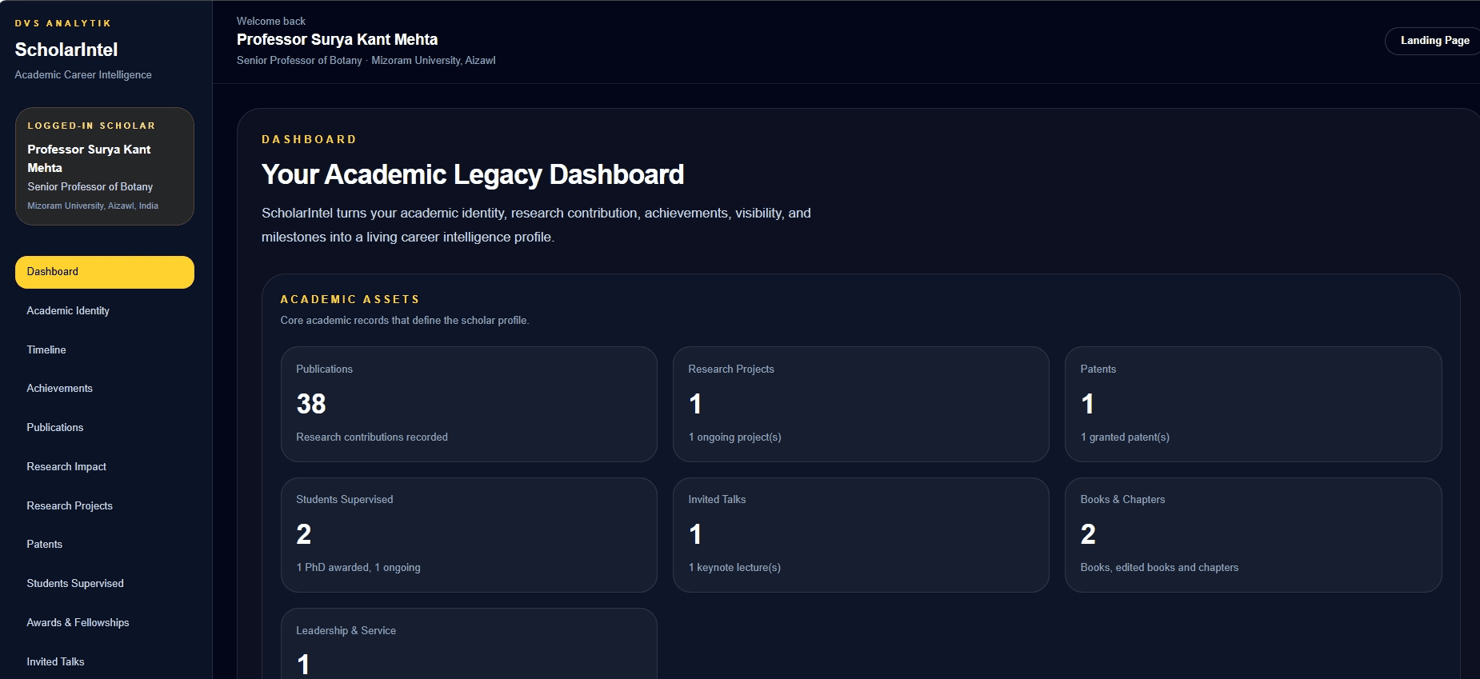Viewport: 1480px width, 679px height.
Task: Open the Books & Chapters card
Action: tap(1253, 535)
